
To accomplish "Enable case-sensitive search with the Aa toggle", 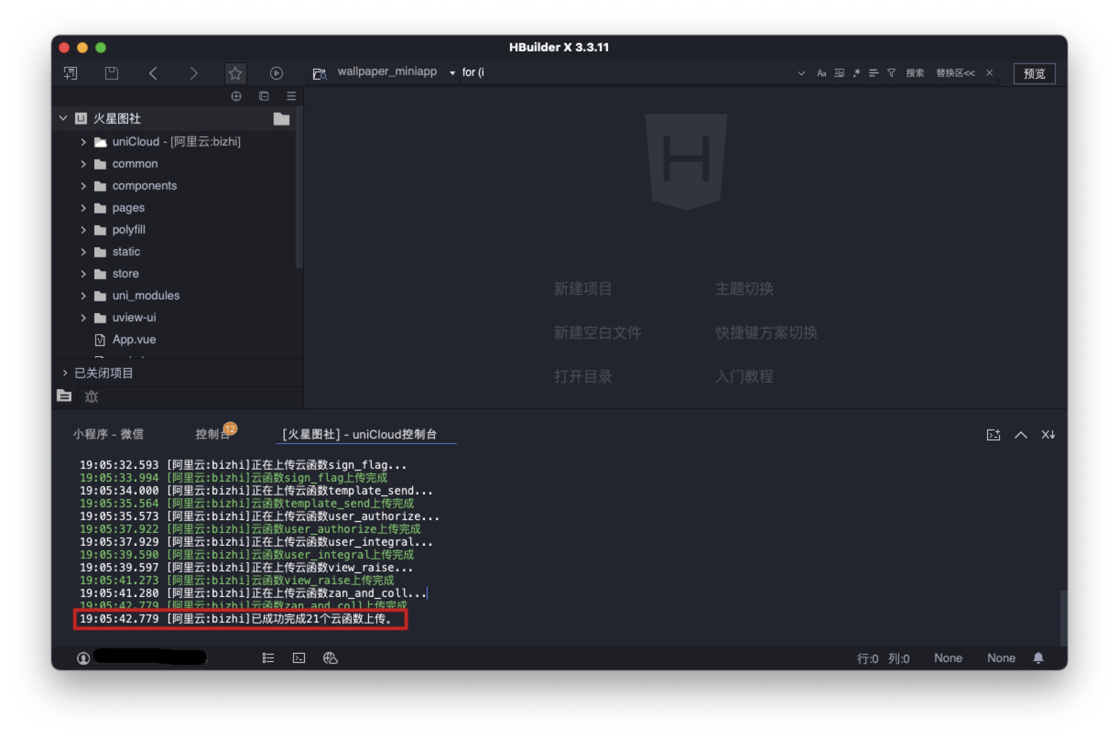I will pyautogui.click(x=821, y=73).
